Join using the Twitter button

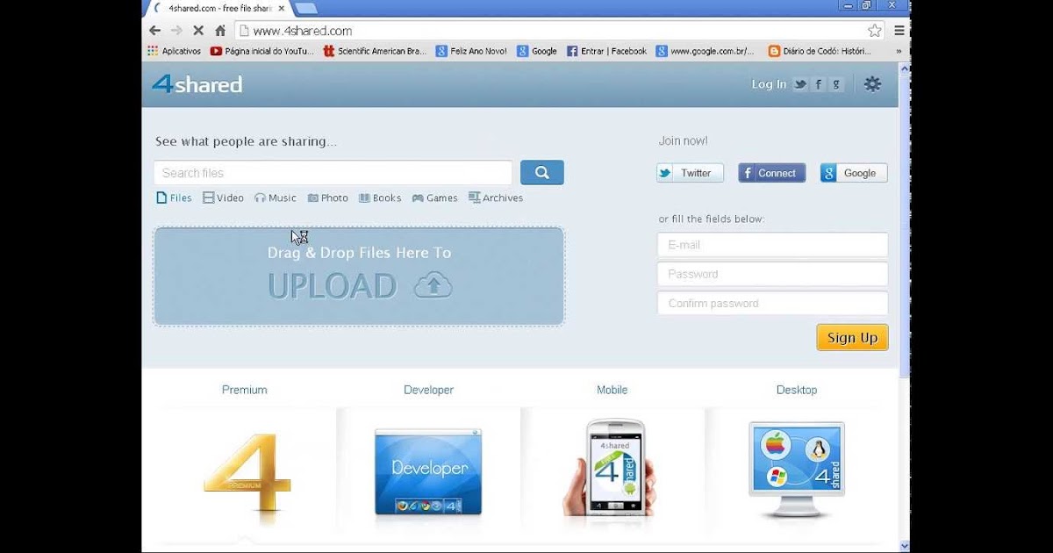690,173
